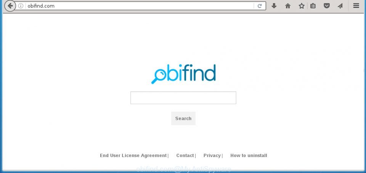The width and height of the screenshot is (366, 173).
Task: Click the paper plane send icon
Action: point(340,6)
